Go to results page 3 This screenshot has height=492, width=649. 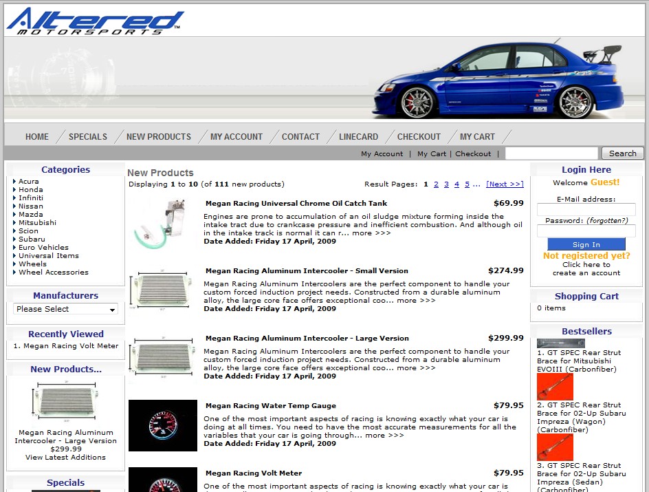pyautogui.click(x=446, y=184)
